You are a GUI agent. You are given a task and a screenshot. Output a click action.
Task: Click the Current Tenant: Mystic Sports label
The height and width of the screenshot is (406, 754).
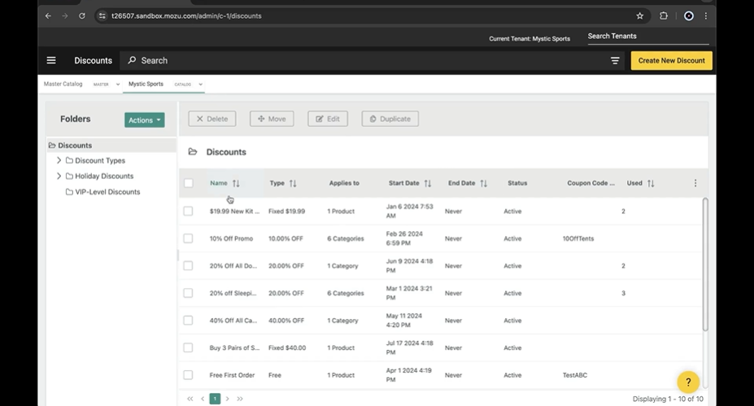pos(530,39)
